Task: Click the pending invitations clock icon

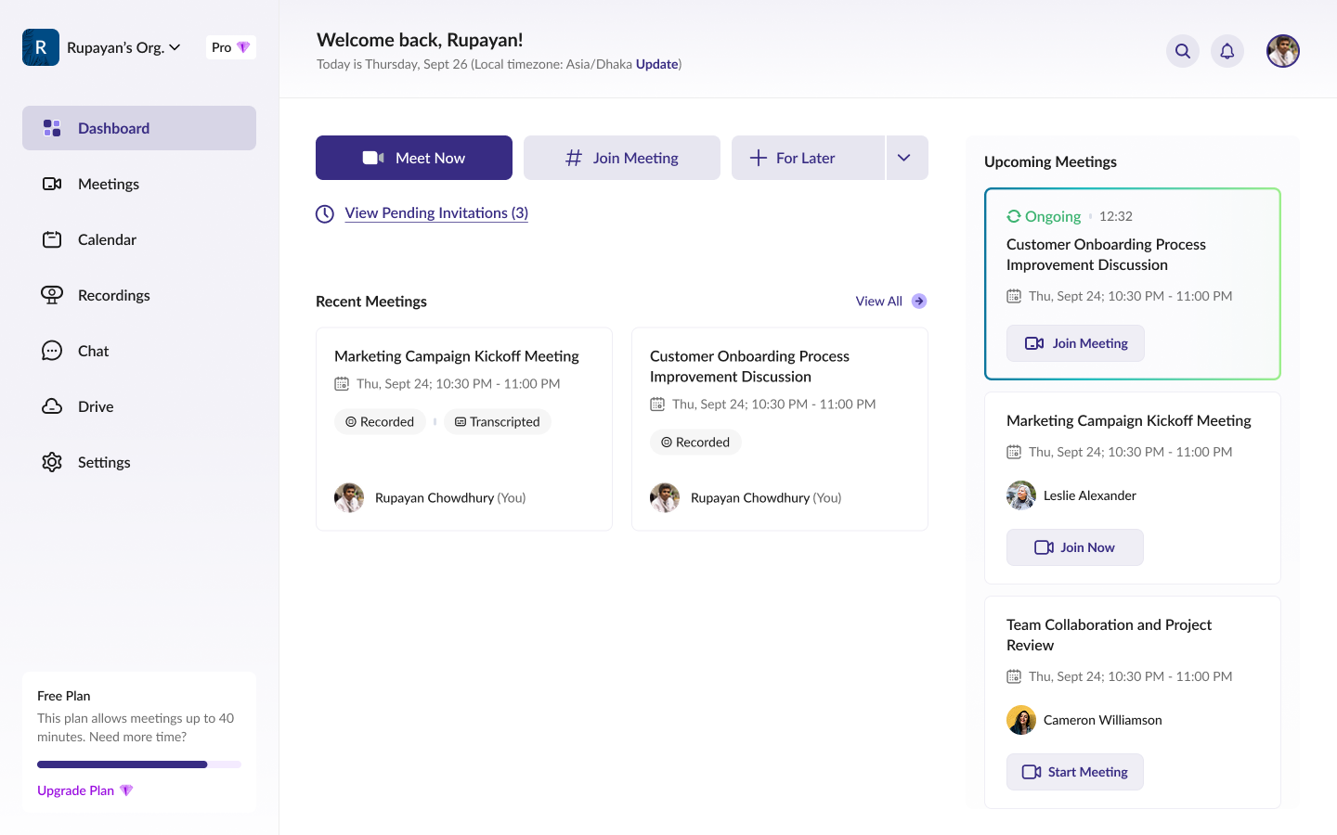Action: click(325, 213)
